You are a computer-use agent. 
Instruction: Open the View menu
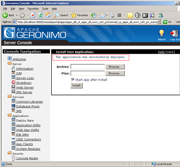(22, 9)
